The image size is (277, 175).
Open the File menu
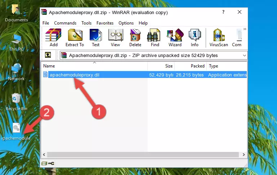[x=46, y=23]
